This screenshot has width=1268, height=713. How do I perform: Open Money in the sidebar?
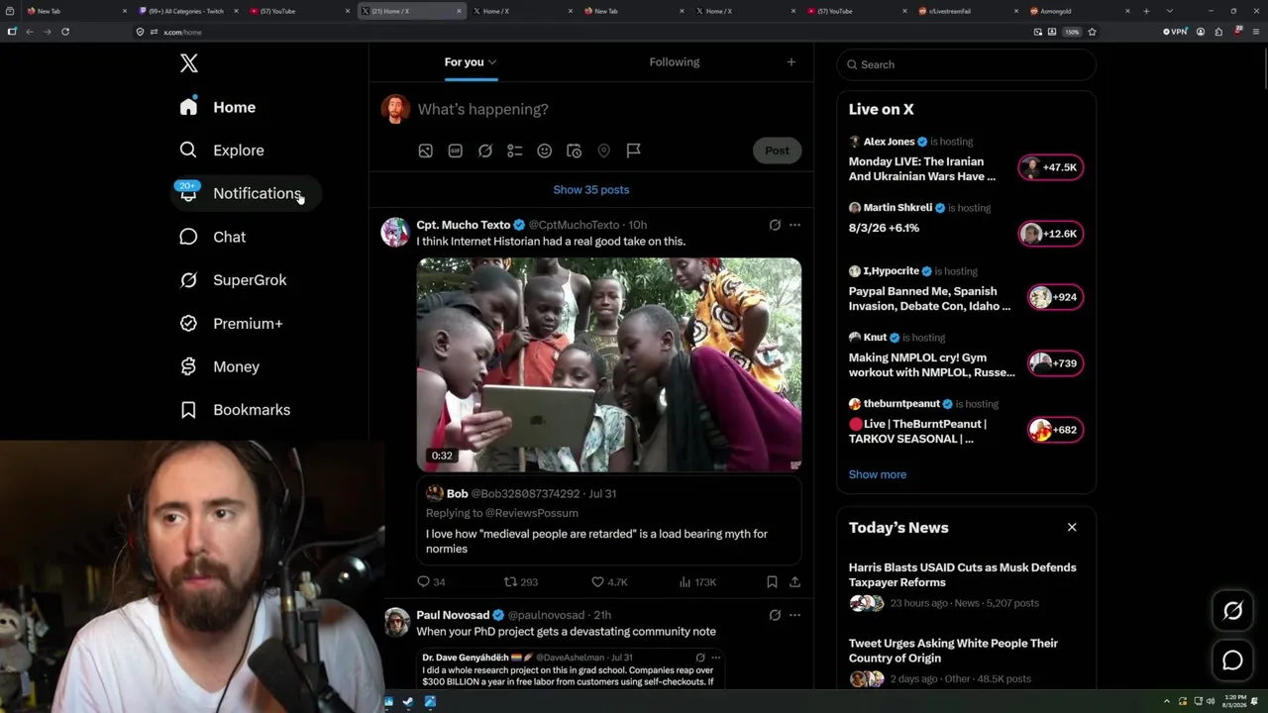pos(220,366)
